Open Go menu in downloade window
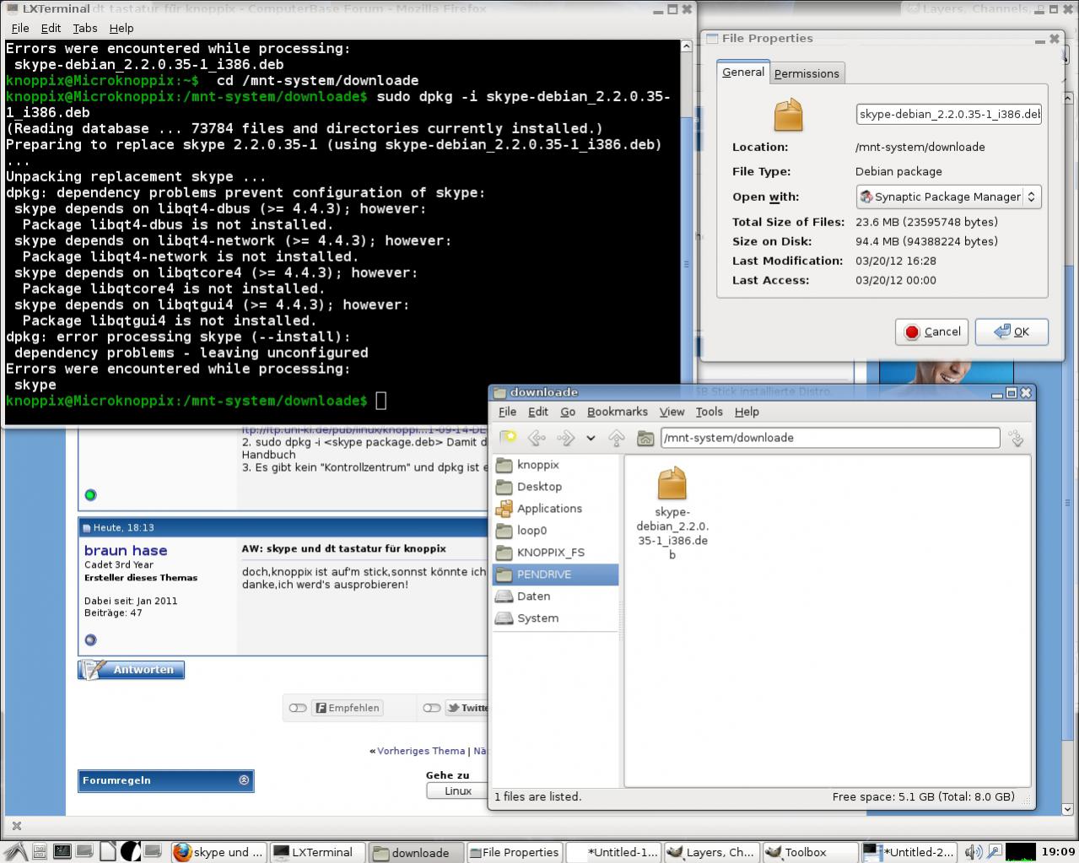This screenshot has height=863, width=1079. (568, 412)
